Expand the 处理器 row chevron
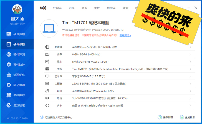This screenshot has height=124, width=202. tap(190, 47)
